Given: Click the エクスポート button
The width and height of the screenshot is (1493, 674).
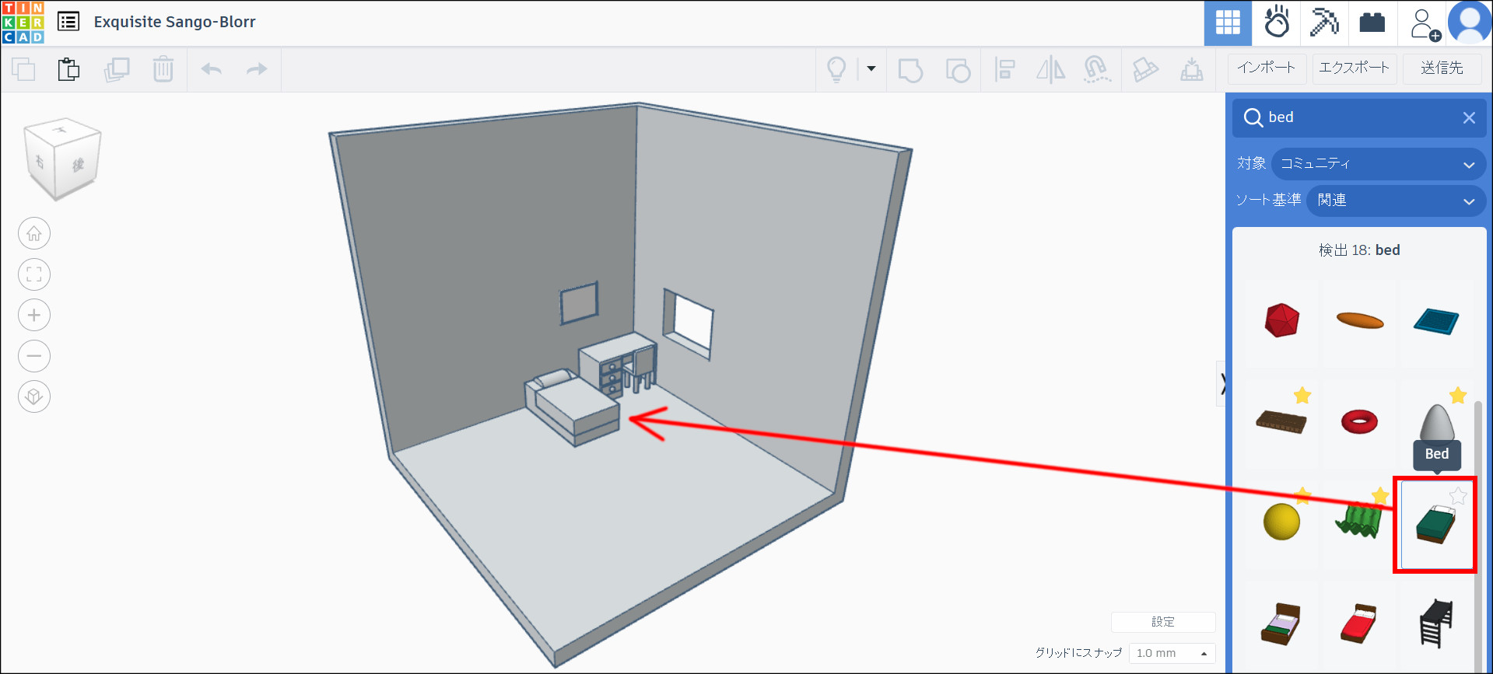Looking at the screenshot, I should 1355,68.
